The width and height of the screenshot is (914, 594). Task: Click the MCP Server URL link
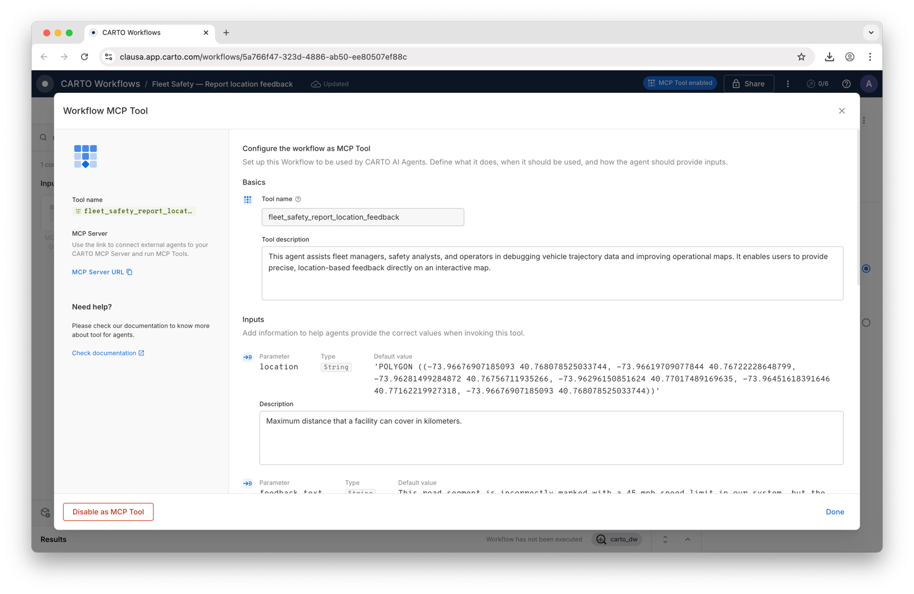(x=98, y=272)
